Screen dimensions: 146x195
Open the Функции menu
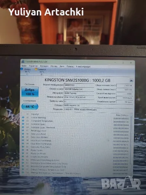[x=44, y=66]
